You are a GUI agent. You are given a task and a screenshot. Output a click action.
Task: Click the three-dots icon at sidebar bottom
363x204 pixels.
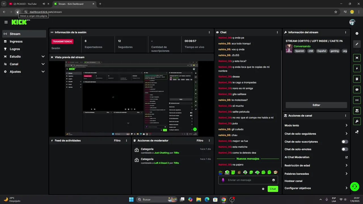coord(357,132)
